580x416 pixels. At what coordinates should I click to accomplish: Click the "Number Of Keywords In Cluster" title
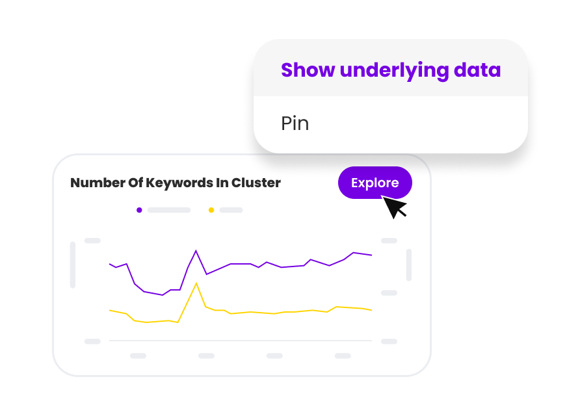pyautogui.click(x=176, y=183)
